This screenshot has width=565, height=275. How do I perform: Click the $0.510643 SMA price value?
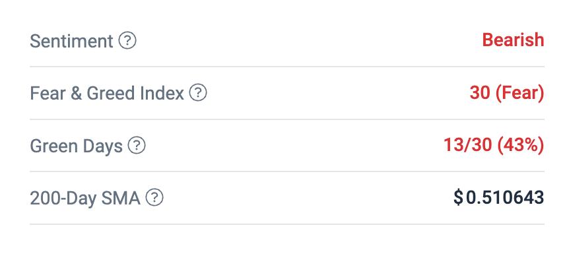tap(499, 197)
